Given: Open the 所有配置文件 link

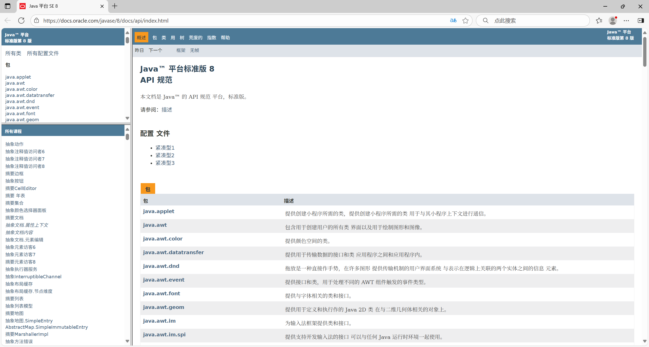Looking at the screenshot, I should click(43, 53).
